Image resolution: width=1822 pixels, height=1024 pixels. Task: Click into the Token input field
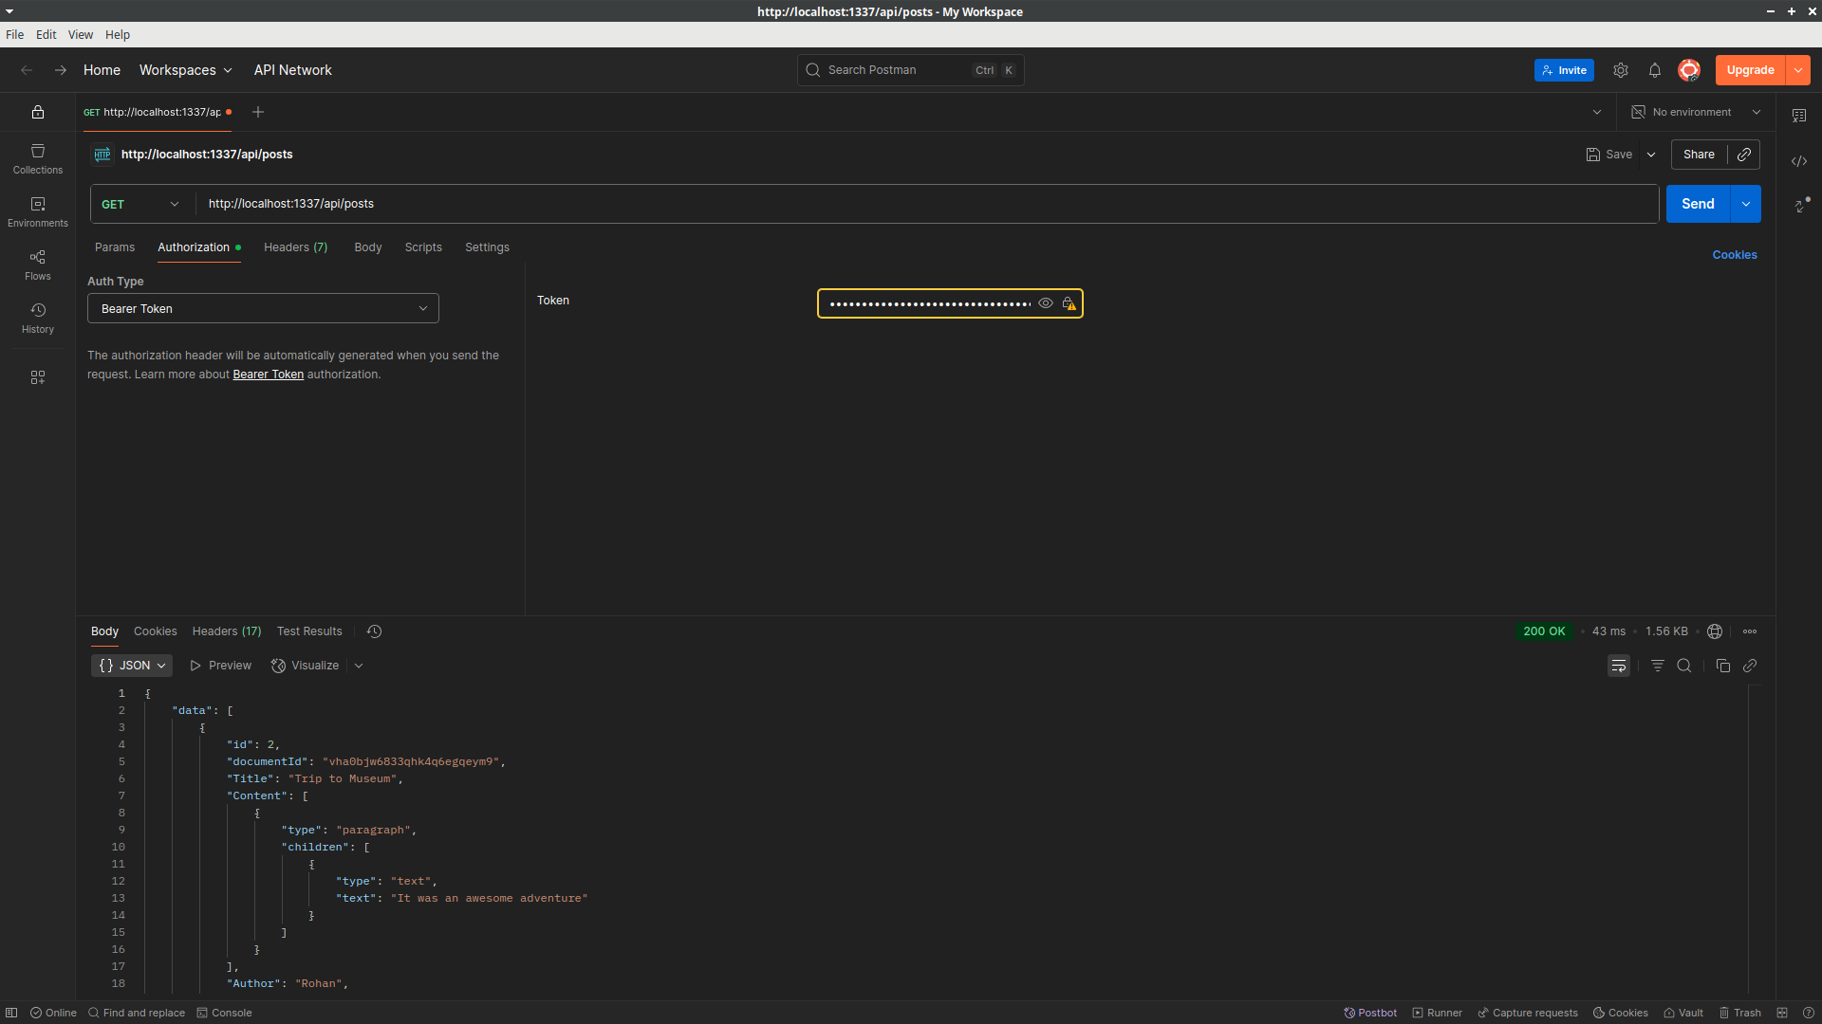928,303
